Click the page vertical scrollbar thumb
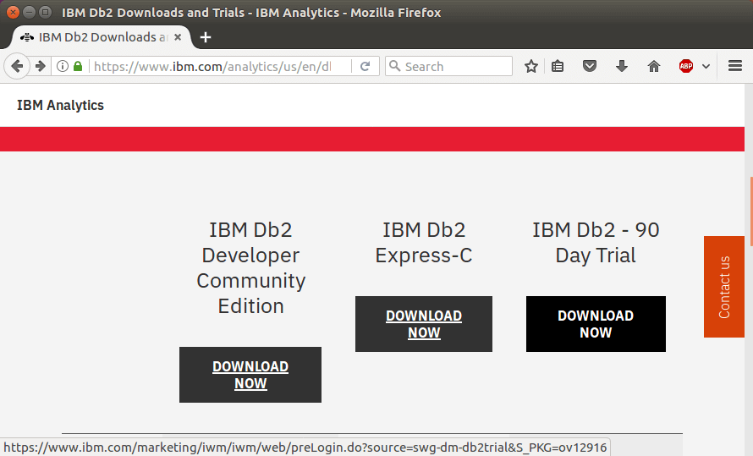 (x=751, y=212)
